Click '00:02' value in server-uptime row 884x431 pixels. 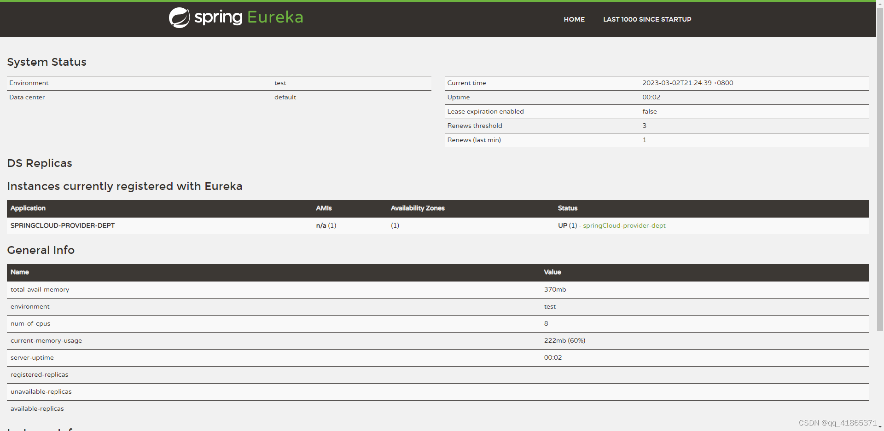click(552, 357)
